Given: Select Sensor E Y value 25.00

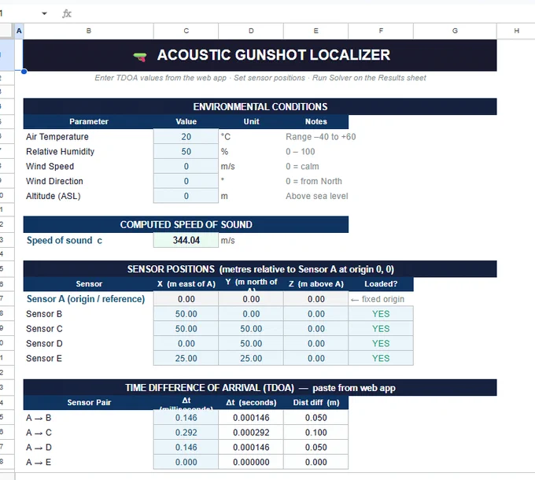Looking at the screenshot, I should click(x=251, y=359).
